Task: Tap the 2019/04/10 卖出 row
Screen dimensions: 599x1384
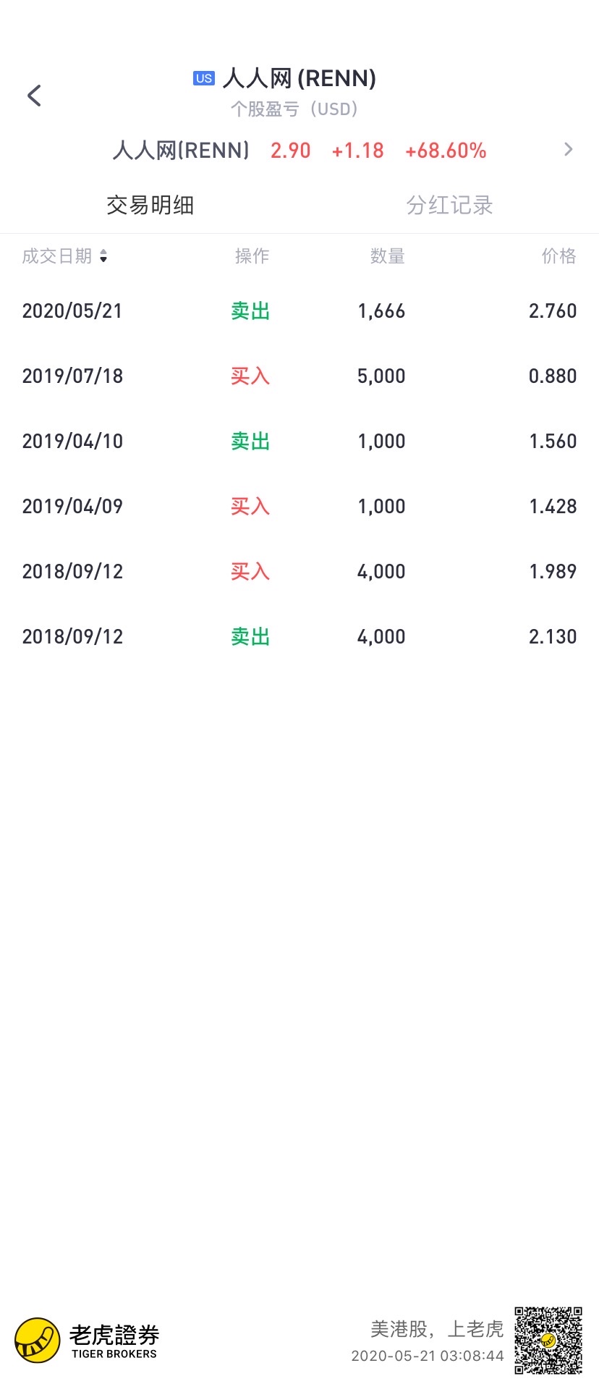Action: click(299, 442)
